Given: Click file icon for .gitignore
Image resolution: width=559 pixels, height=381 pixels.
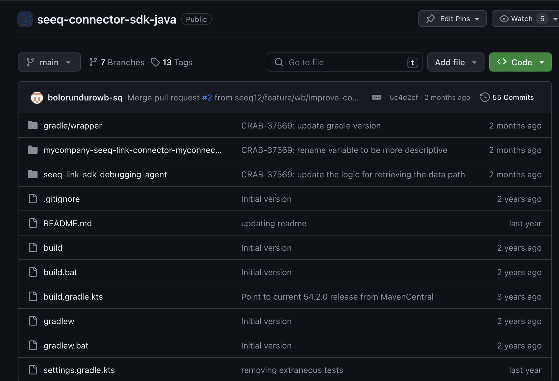Looking at the screenshot, I should coord(33,199).
